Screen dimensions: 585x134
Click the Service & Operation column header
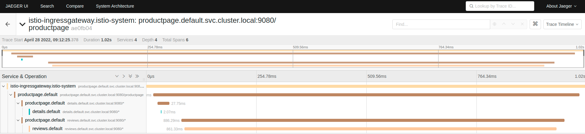click(x=24, y=76)
